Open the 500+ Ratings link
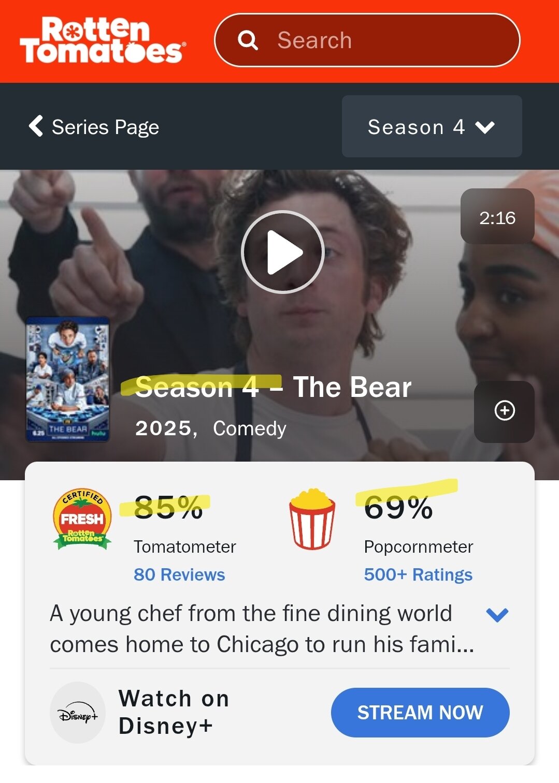 [x=418, y=574]
